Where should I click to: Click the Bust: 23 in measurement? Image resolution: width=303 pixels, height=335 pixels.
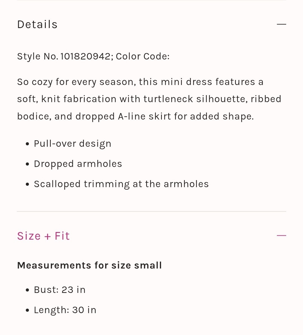tap(59, 290)
